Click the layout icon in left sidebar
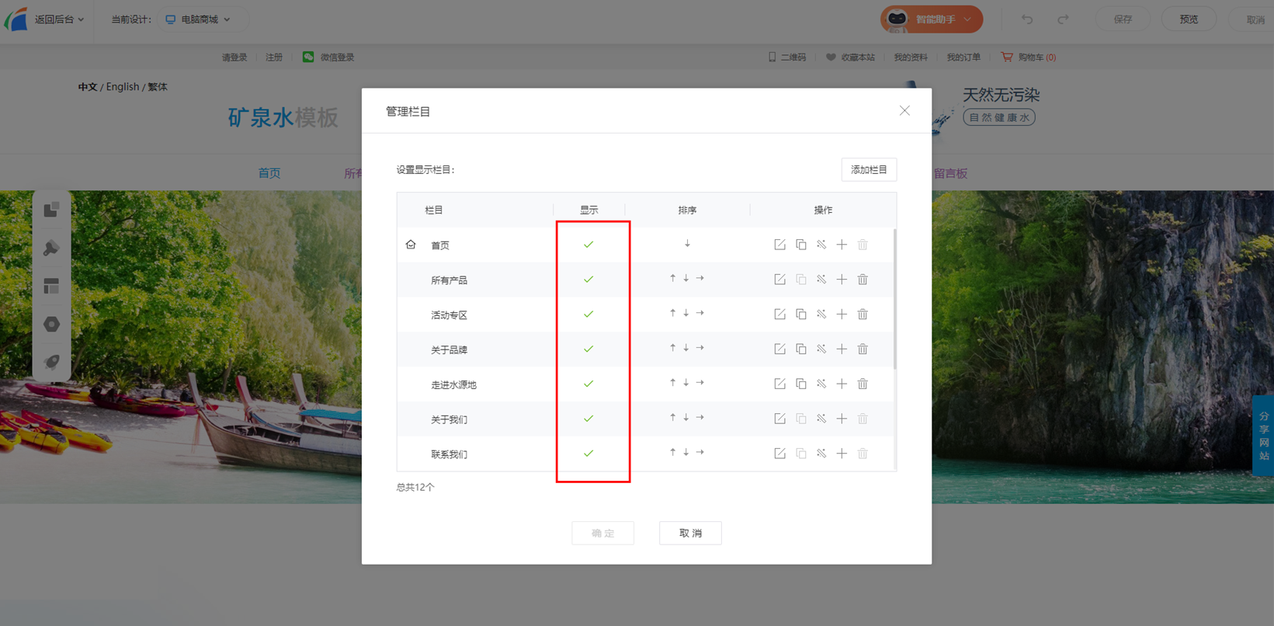The width and height of the screenshot is (1274, 626). pyautogui.click(x=52, y=286)
